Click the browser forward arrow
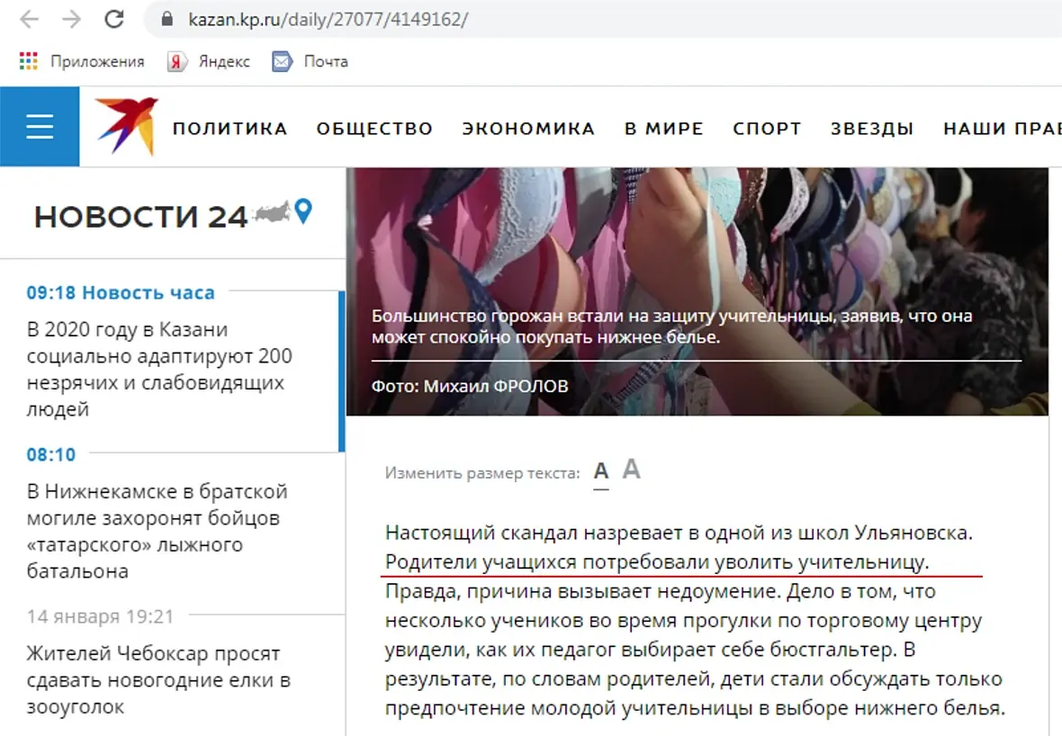This screenshot has width=1062, height=736. tap(71, 19)
